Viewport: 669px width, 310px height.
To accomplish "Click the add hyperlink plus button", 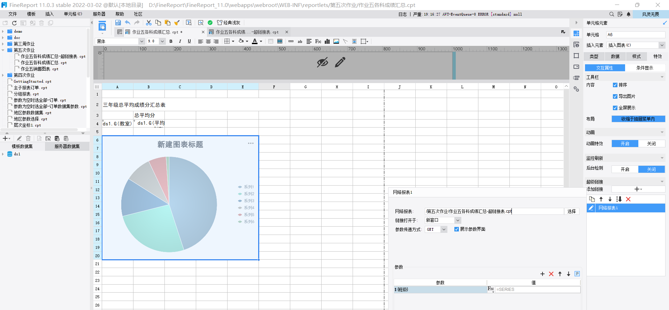I will click(638, 189).
